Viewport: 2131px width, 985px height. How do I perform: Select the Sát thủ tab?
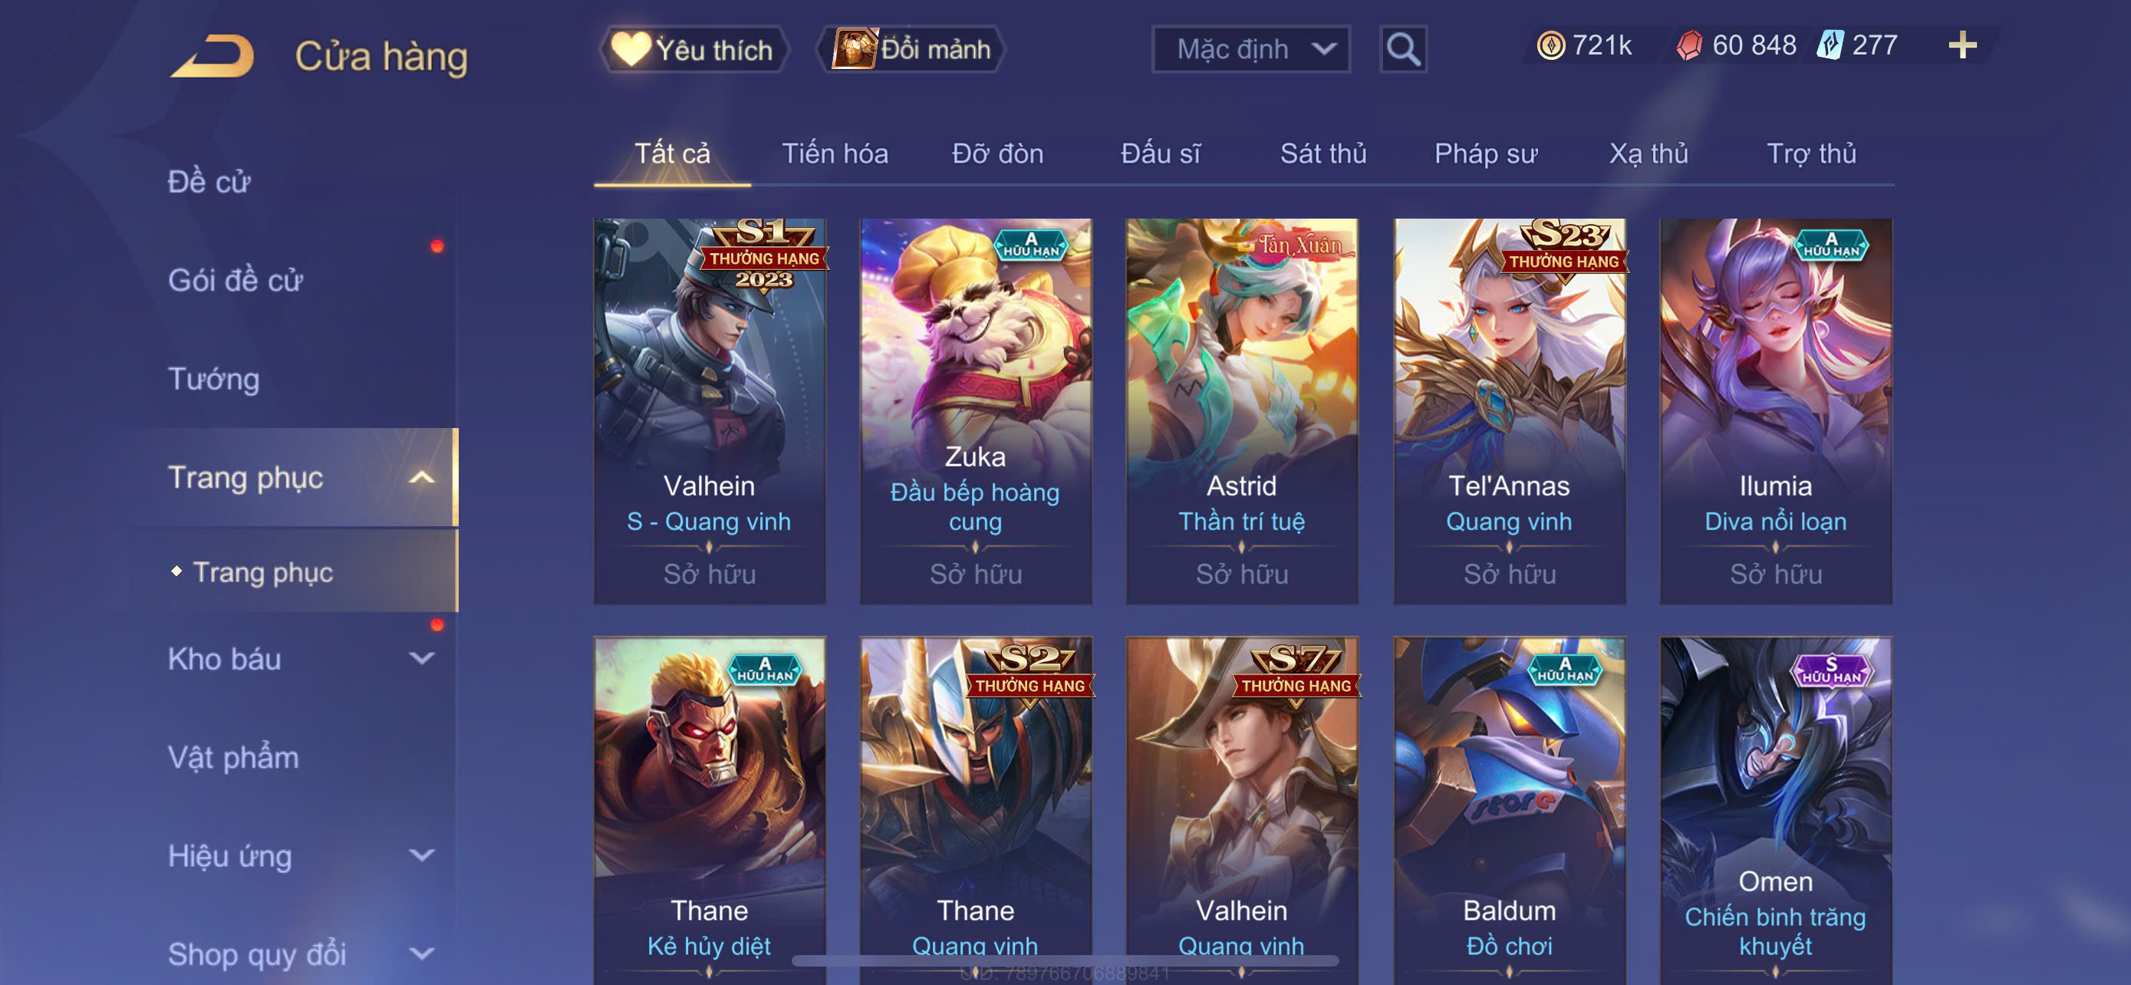point(1322,154)
